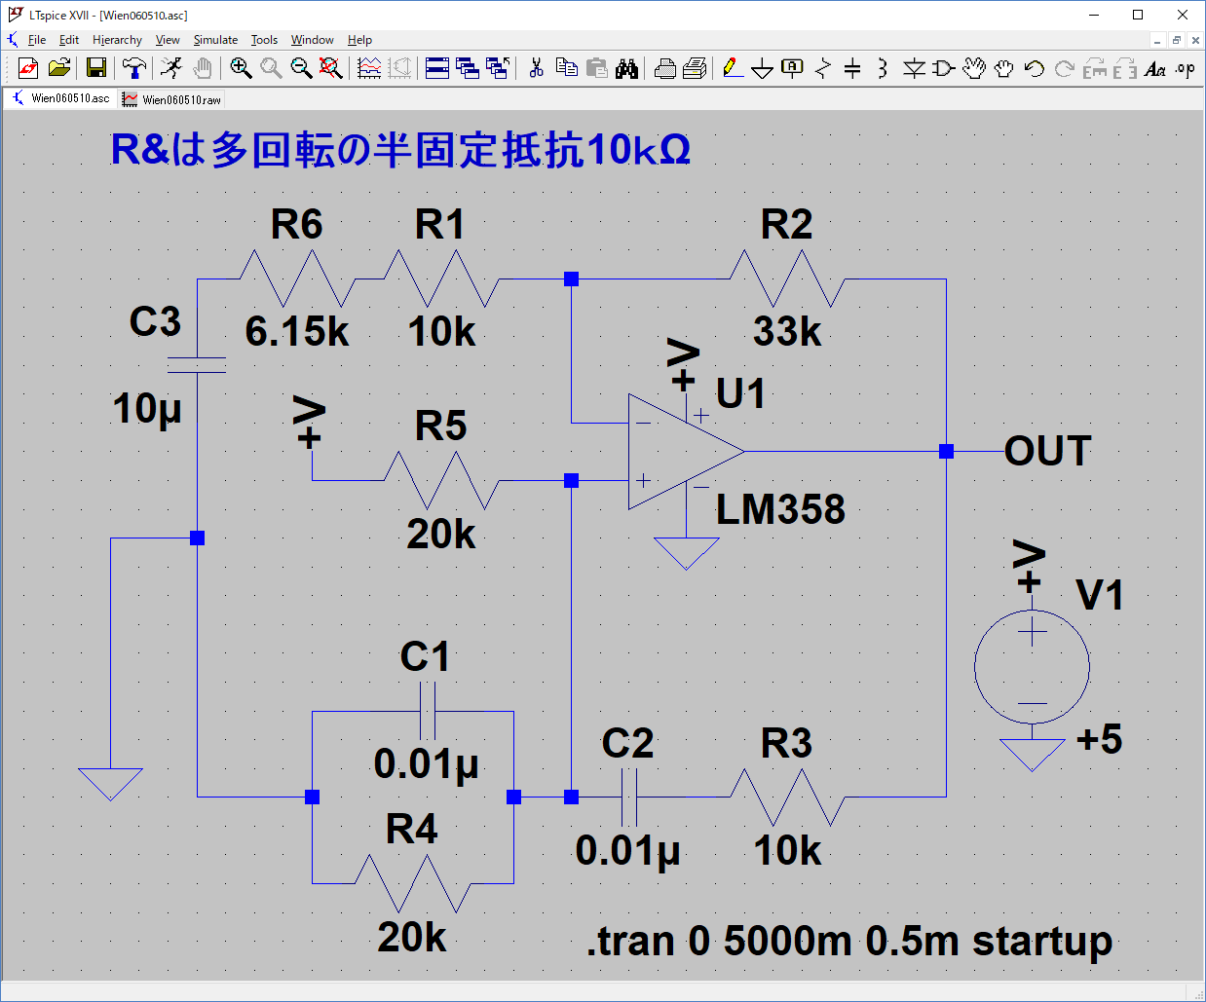The image size is (1206, 1002).
Task: Cut with the scissors tool
Action: click(x=536, y=68)
